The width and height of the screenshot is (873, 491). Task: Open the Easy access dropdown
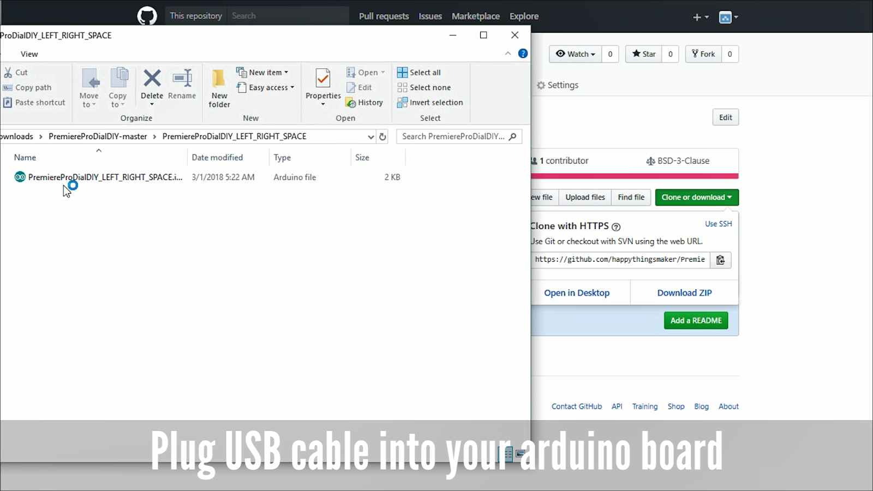coord(265,87)
